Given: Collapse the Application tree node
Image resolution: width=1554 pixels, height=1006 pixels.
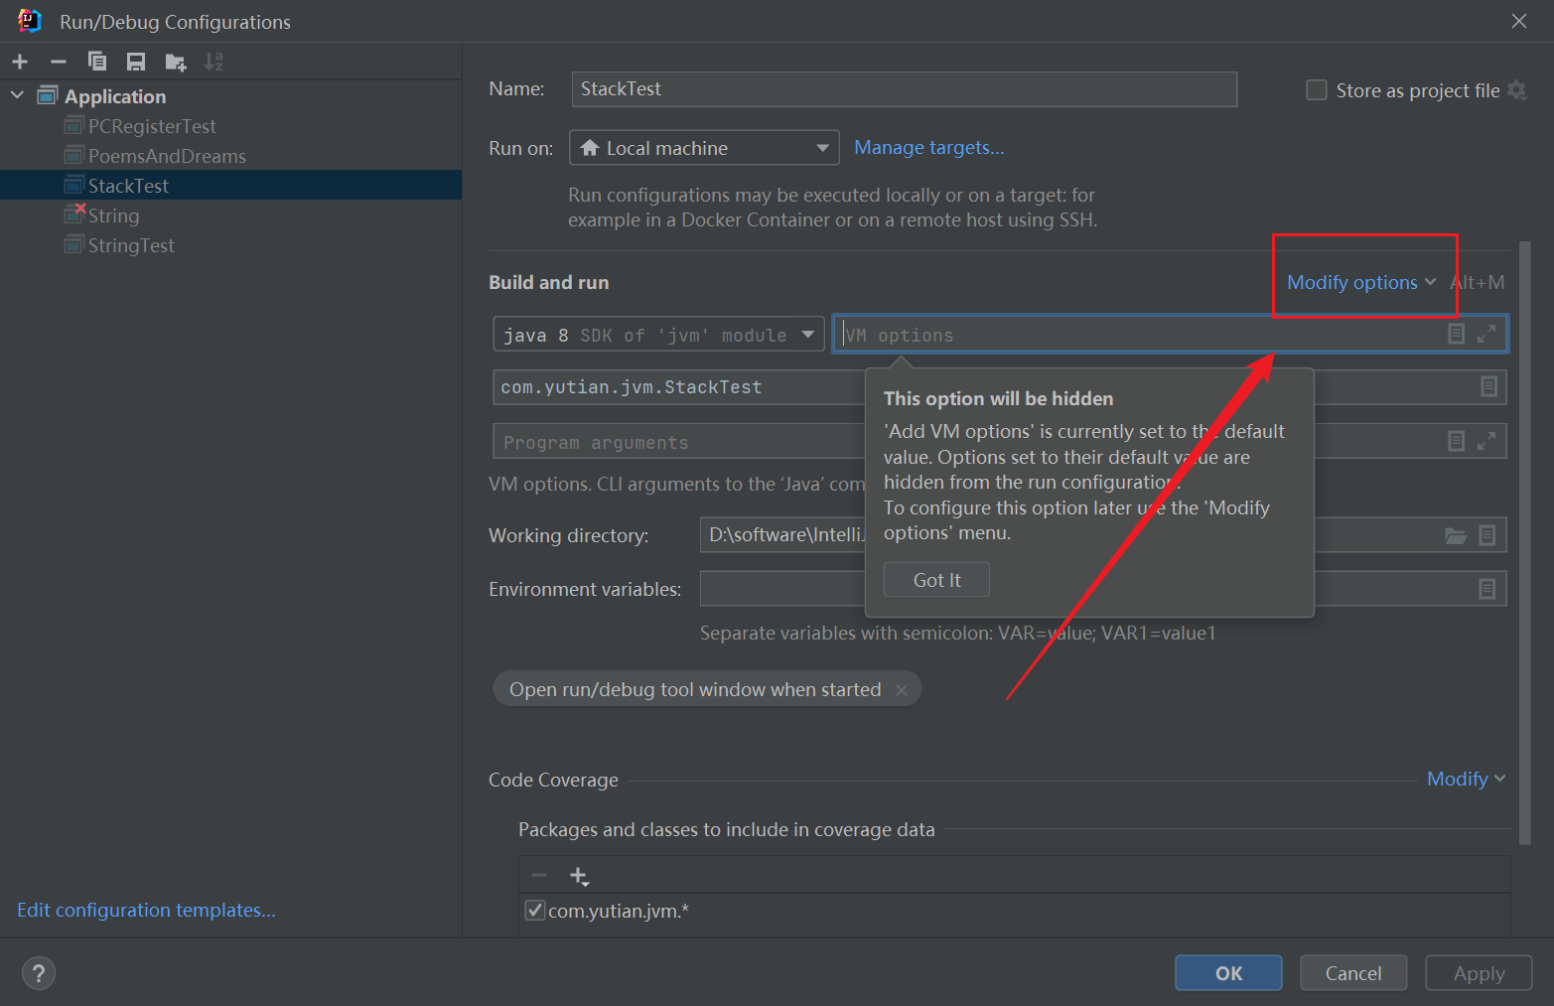Looking at the screenshot, I should pyautogui.click(x=17, y=95).
